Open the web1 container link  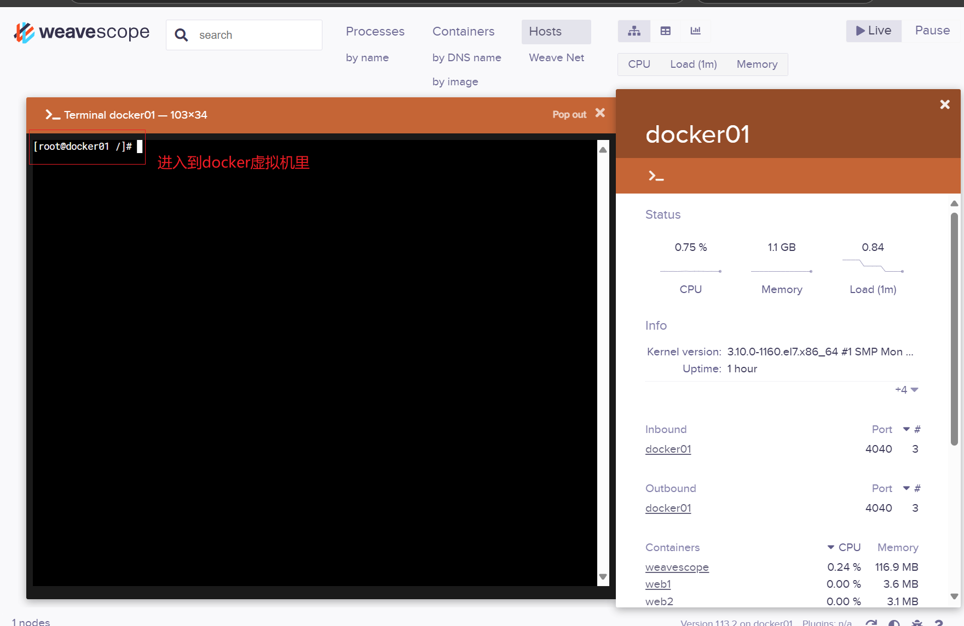point(658,584)
